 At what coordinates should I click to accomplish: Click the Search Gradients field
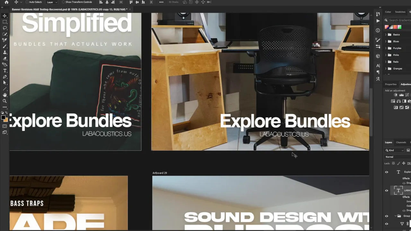pos(399,20)
